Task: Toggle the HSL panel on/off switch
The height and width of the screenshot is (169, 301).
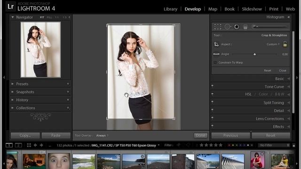Action: [212, 94]
